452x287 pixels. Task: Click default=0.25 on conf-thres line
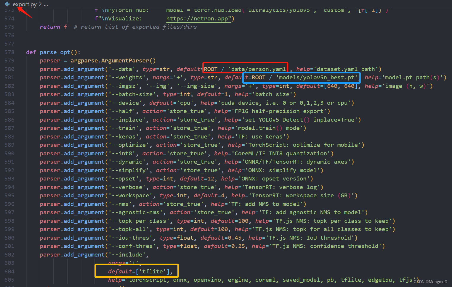coord(225,246)
